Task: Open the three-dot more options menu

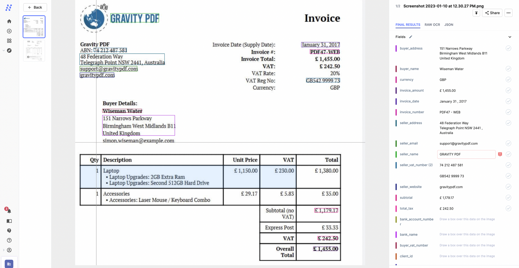Action: point(508,13)
